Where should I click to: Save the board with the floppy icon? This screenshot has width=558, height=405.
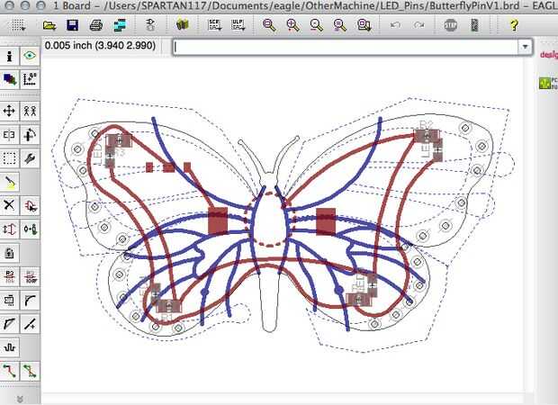coord(72,25)
